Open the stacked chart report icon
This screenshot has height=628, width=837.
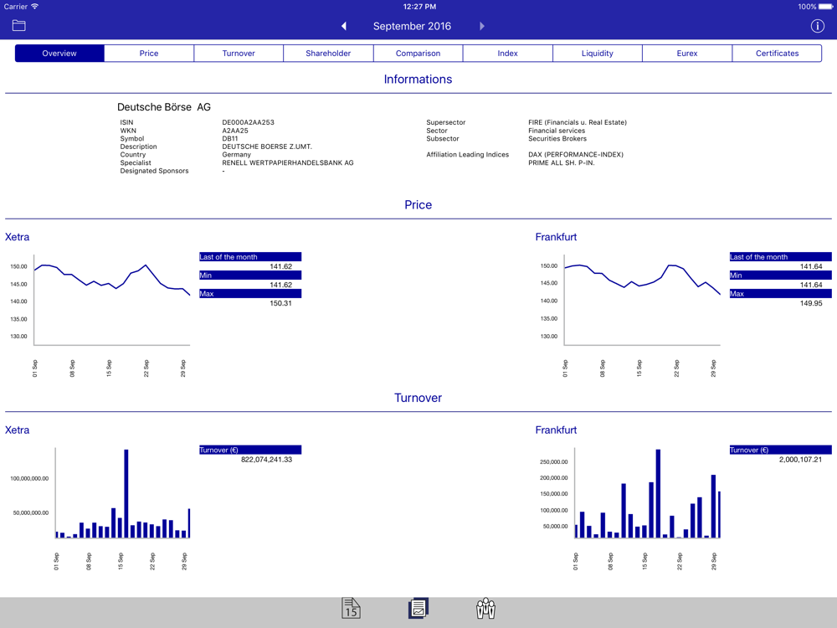pyautogui.click(x=418, y=608)
